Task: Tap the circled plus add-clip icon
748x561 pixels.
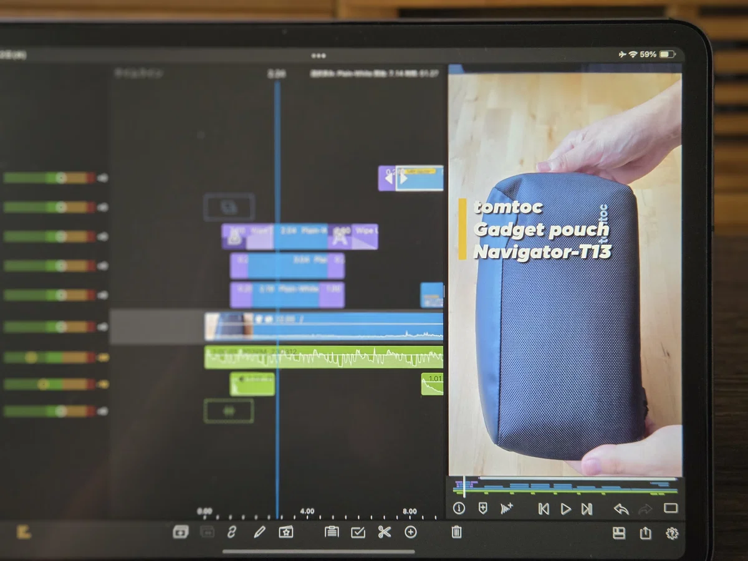Action: pyautogui.click(x=411, y=532)
